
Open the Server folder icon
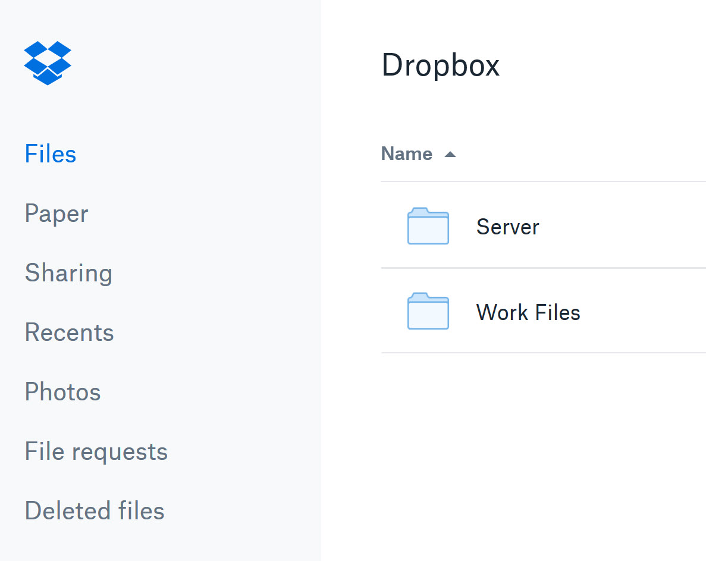[428, 226]
